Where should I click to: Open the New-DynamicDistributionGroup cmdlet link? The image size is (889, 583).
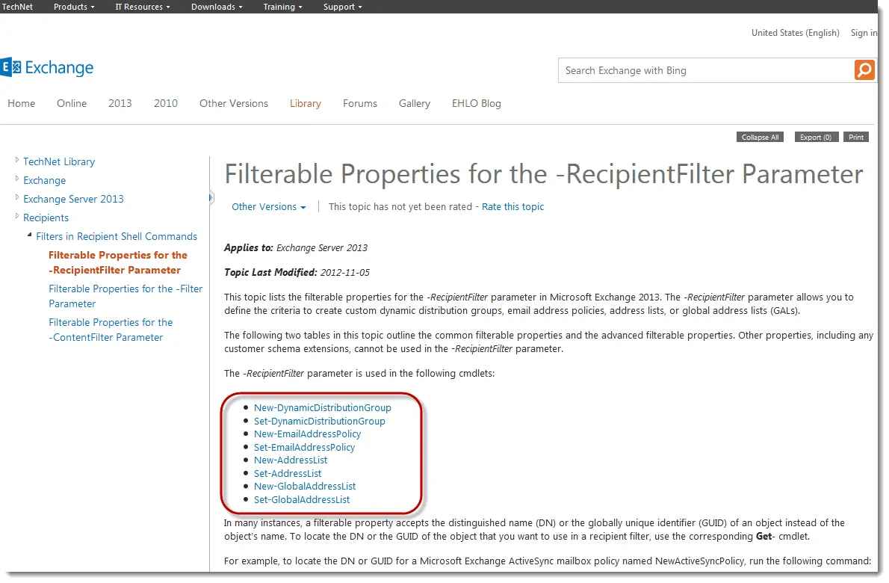[323, 408]
